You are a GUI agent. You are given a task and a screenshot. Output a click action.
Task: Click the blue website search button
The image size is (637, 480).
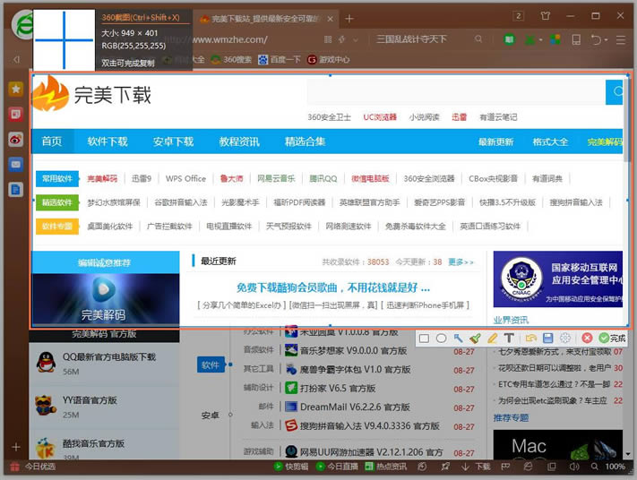(614, 92)
